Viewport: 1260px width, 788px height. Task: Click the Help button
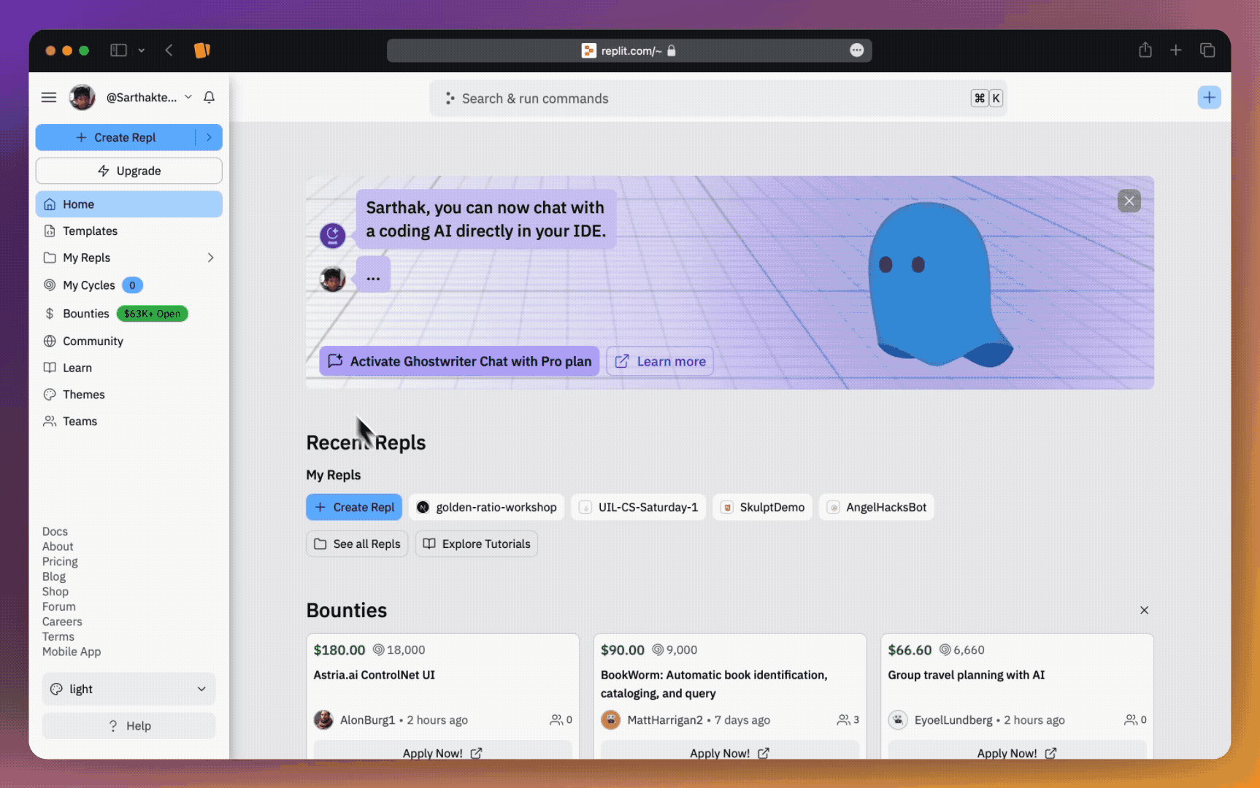coord(129,726)
